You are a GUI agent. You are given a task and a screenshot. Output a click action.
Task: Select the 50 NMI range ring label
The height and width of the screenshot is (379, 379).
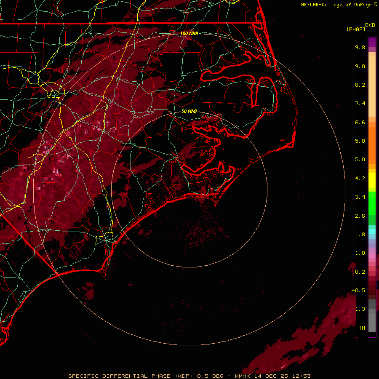pos(189,111)
